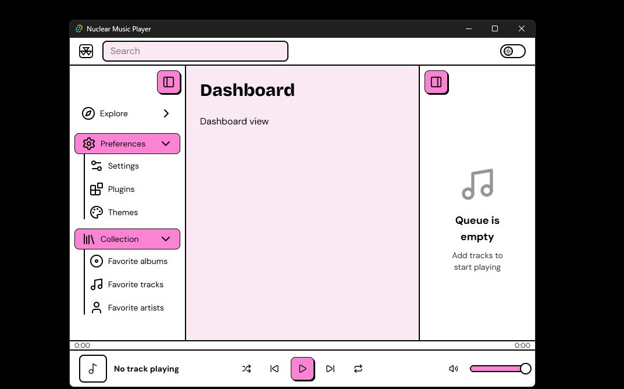The width and height of the screenshot is (624, 389).
Task: Click inside the Search input field
Action: pos(195,51)
